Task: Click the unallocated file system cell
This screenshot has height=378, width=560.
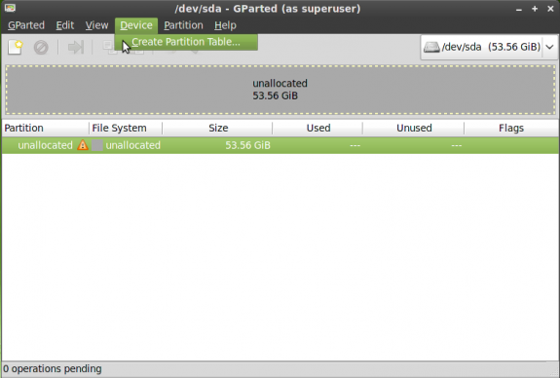Action: 132,145
